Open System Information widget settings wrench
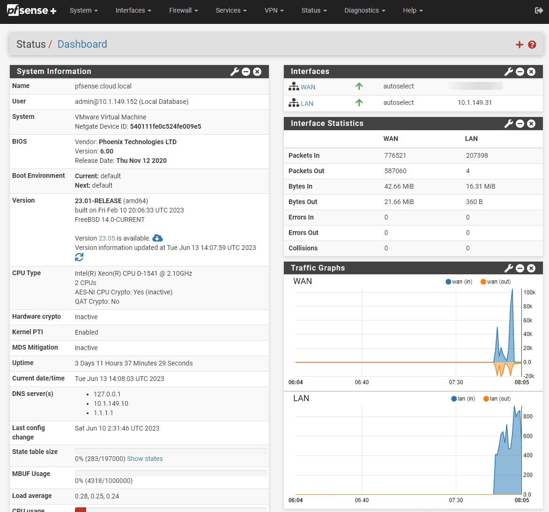Image resolution: width=549 pixels, height=512 pixels. pyautogui.click(x=234, y=72)
